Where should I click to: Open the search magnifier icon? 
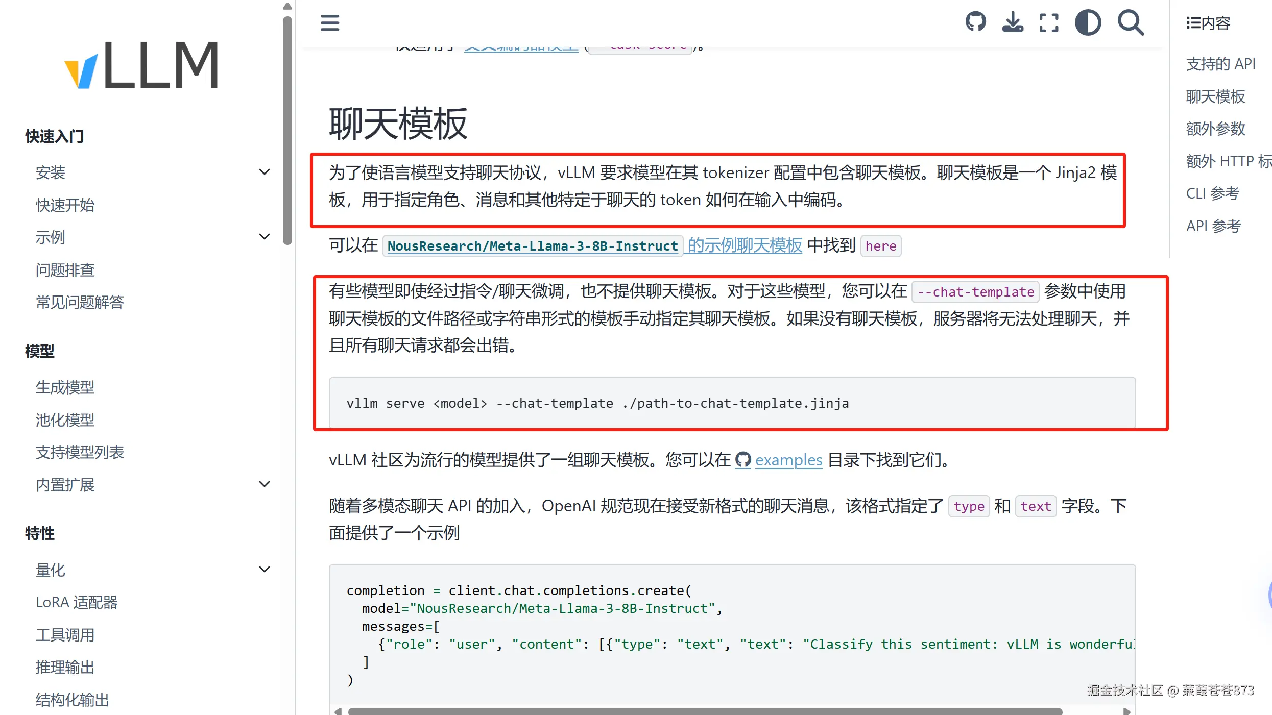point(1131,22)
